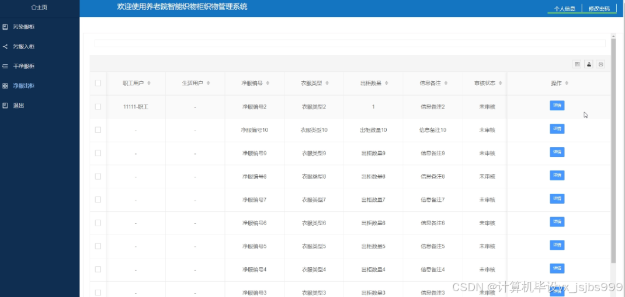Click sort arrows beside 操作 header

[x=567, y=83]
